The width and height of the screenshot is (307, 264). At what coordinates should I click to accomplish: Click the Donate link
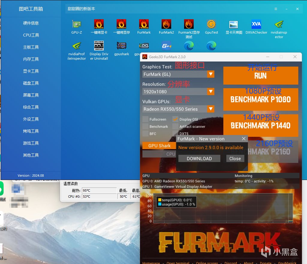pyautogui.click(x=266, y=262)
